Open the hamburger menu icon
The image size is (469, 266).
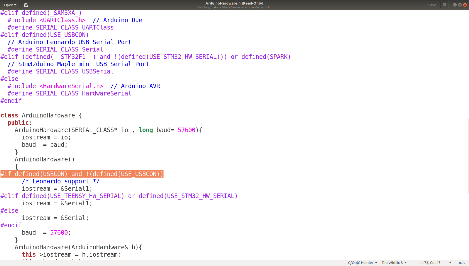pos(445,5)
